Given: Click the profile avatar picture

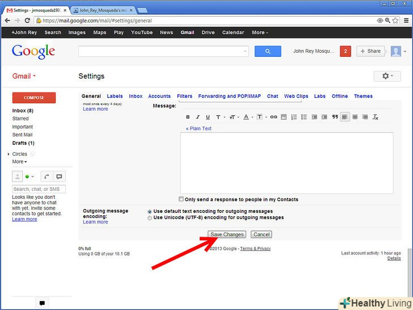Looking at the screenshot, I should (395, 51).
